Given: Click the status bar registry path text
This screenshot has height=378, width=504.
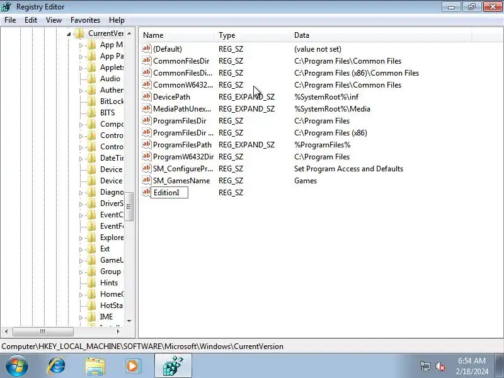Looking at the screenshot, I should tap(142, 346).
